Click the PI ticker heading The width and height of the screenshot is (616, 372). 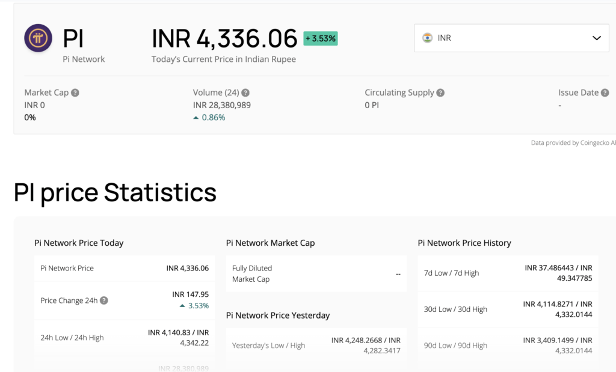pos(73,38)
